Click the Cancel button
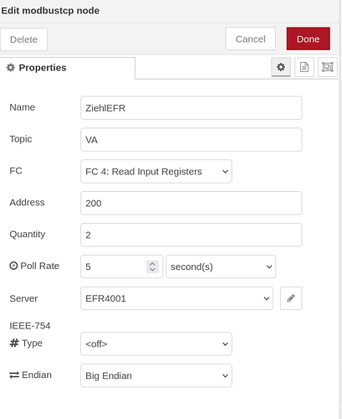The width and height of the screenshot is (342, 419). [250, 39]
